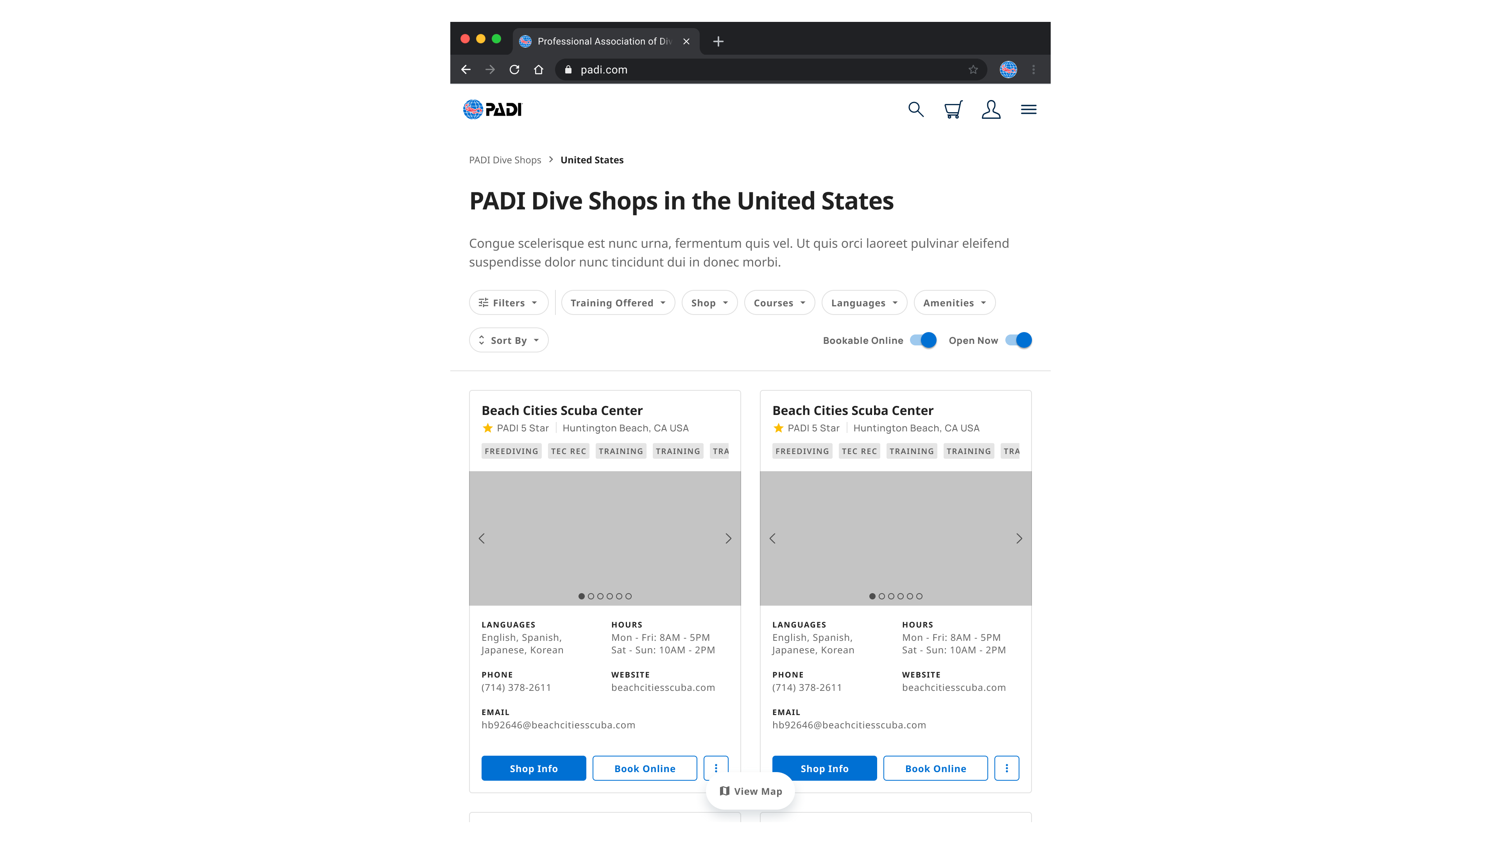Open three-dot options on second shop card
The height and width of the screenshot is (844, 1501).
click(1006, 768)
